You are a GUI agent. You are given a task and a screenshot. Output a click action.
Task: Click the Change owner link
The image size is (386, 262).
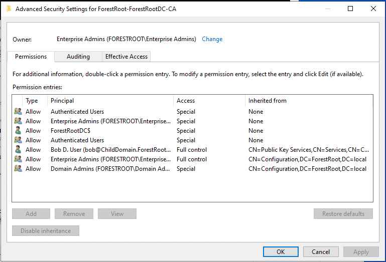pyautogui.click(x=212, y=39)
